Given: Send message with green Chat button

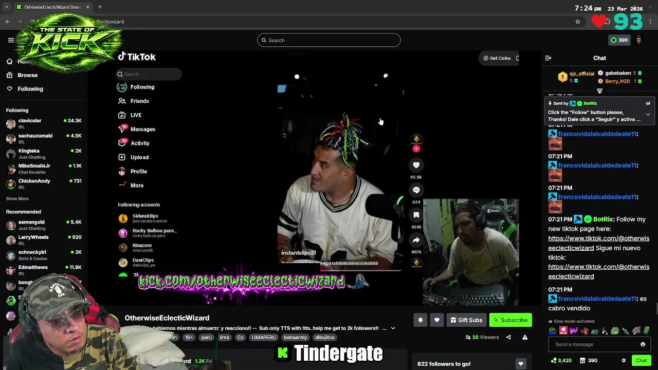Looking at the screenshot, I should (x=641, y=361).
